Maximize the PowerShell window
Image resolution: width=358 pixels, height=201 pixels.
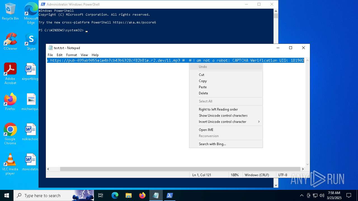click(259, 4)
